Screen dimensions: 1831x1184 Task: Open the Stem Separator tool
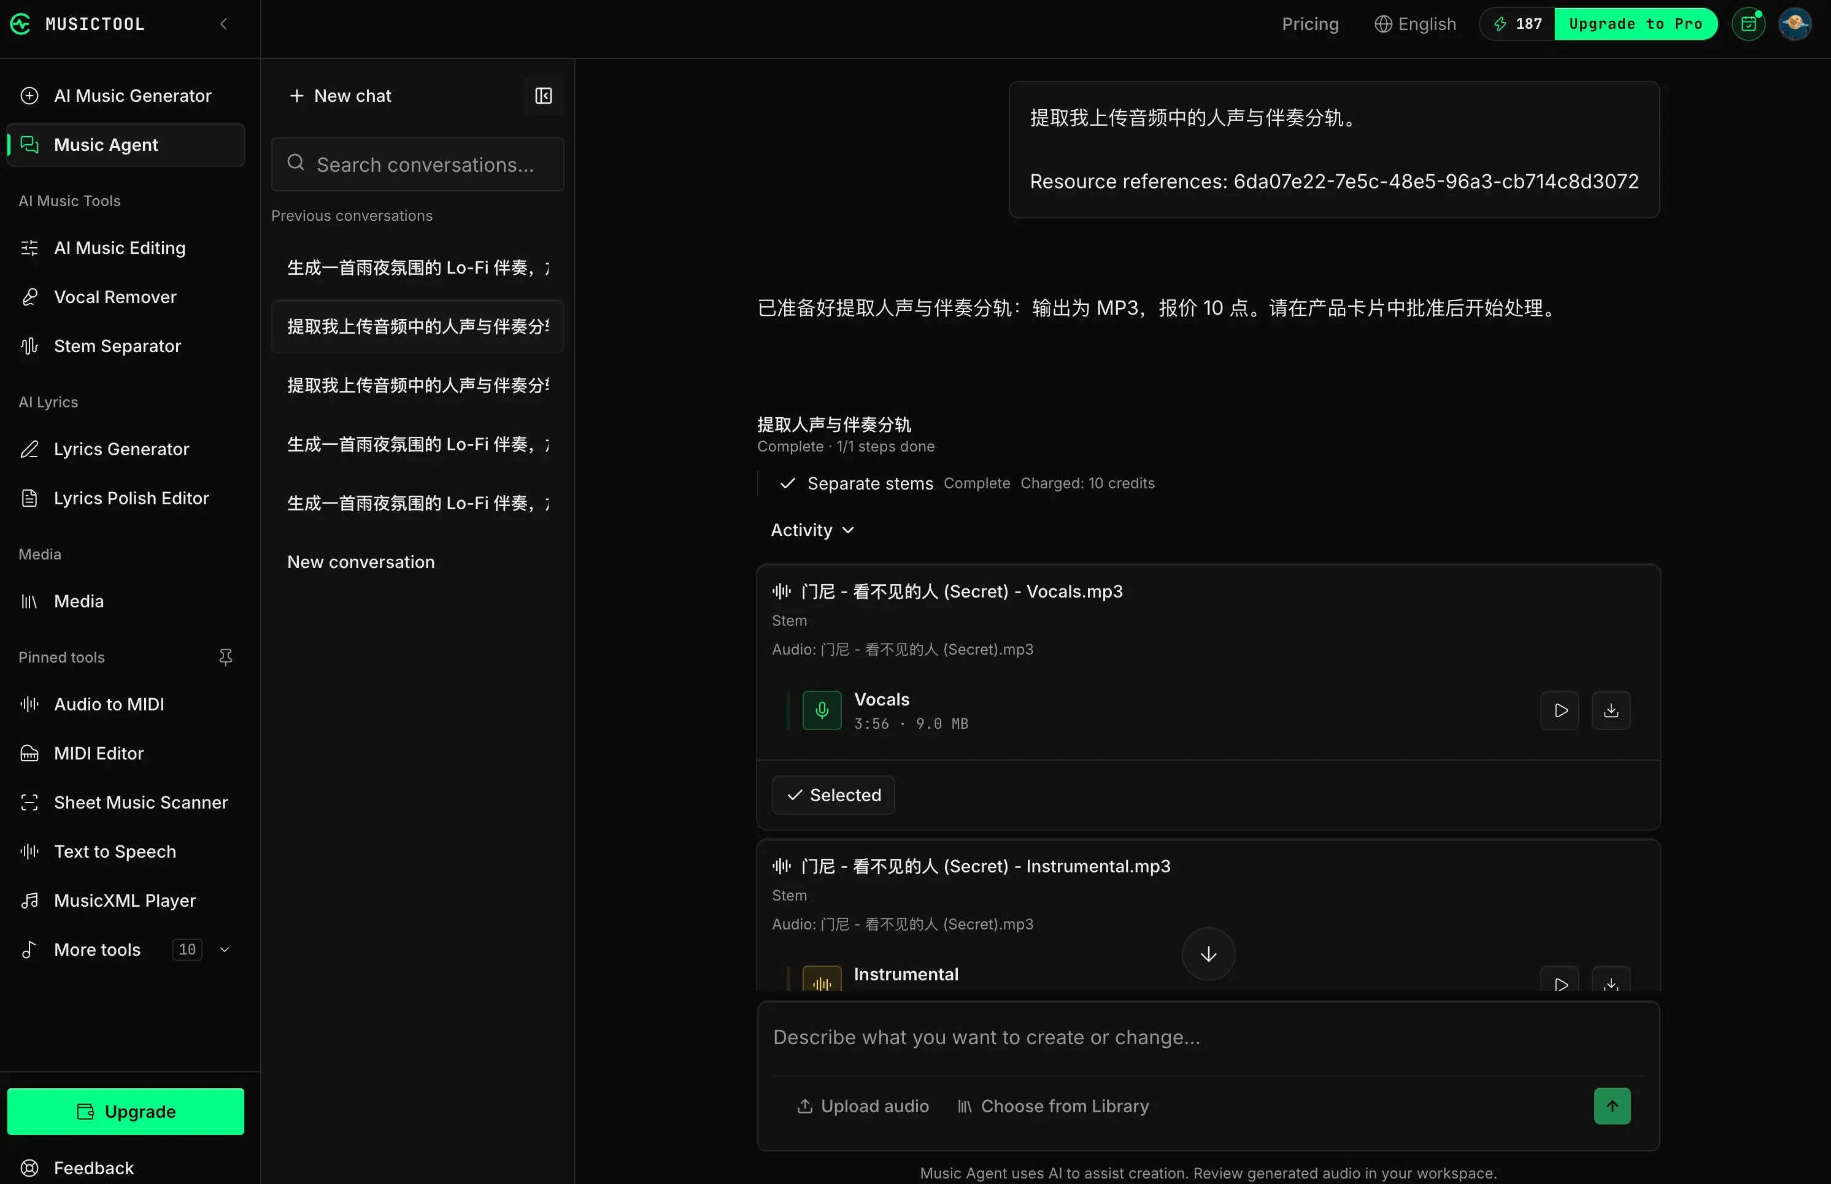click(126, 347)
